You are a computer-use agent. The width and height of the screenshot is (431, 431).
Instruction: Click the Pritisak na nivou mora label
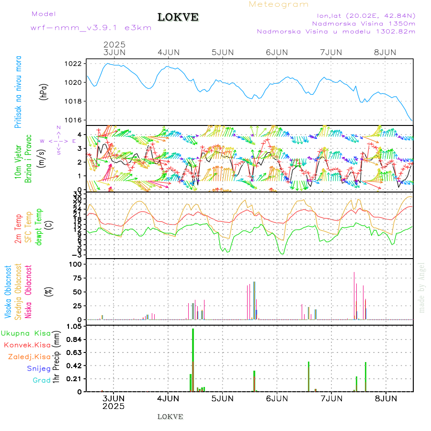pos(19,92)
